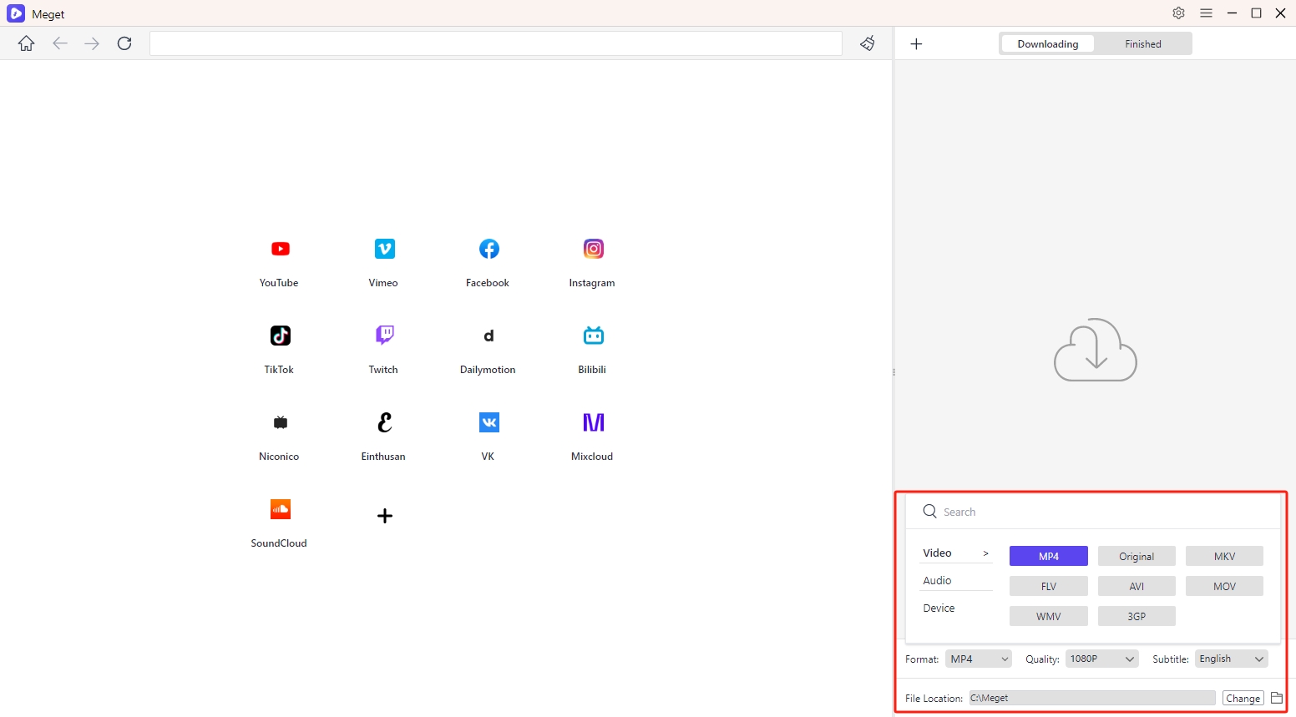
Task: Open the Facebook shortcut icon
Action: [489, 249]
